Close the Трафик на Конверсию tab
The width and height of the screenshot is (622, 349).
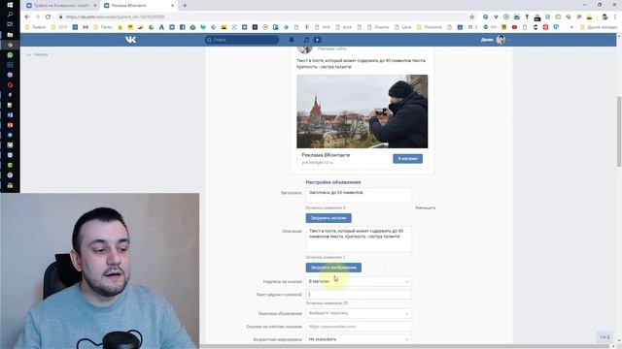95,6
